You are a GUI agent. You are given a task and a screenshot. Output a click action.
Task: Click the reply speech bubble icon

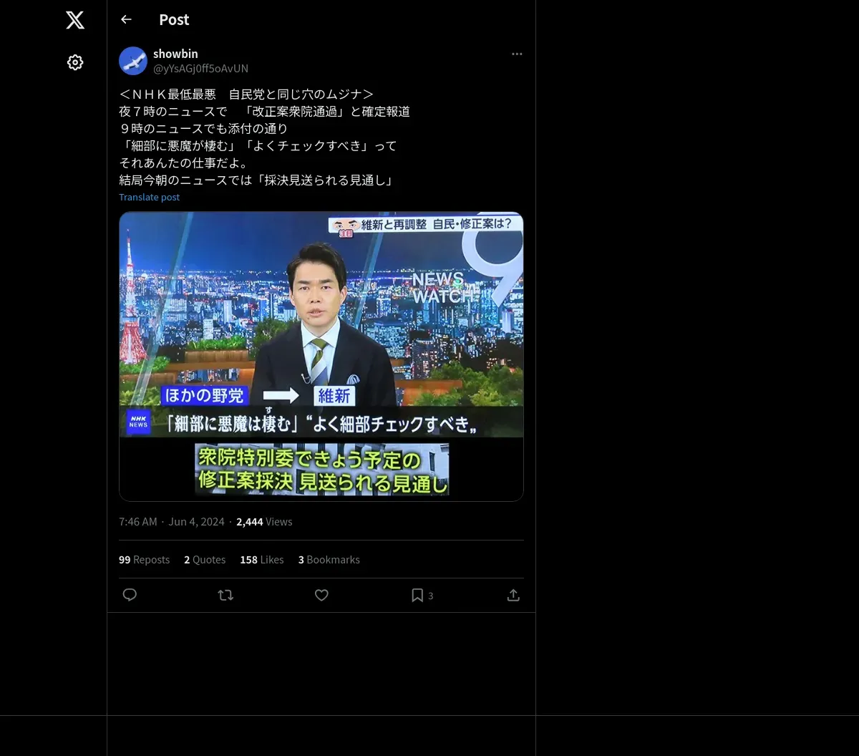tap(130, 595)
